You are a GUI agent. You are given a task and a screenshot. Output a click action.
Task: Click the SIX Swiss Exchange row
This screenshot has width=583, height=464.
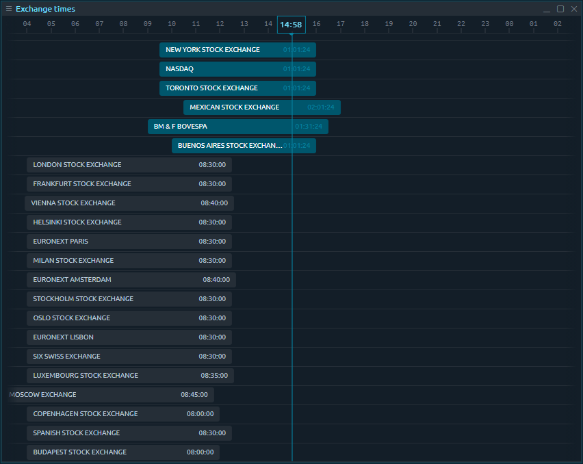coord(129,357)
